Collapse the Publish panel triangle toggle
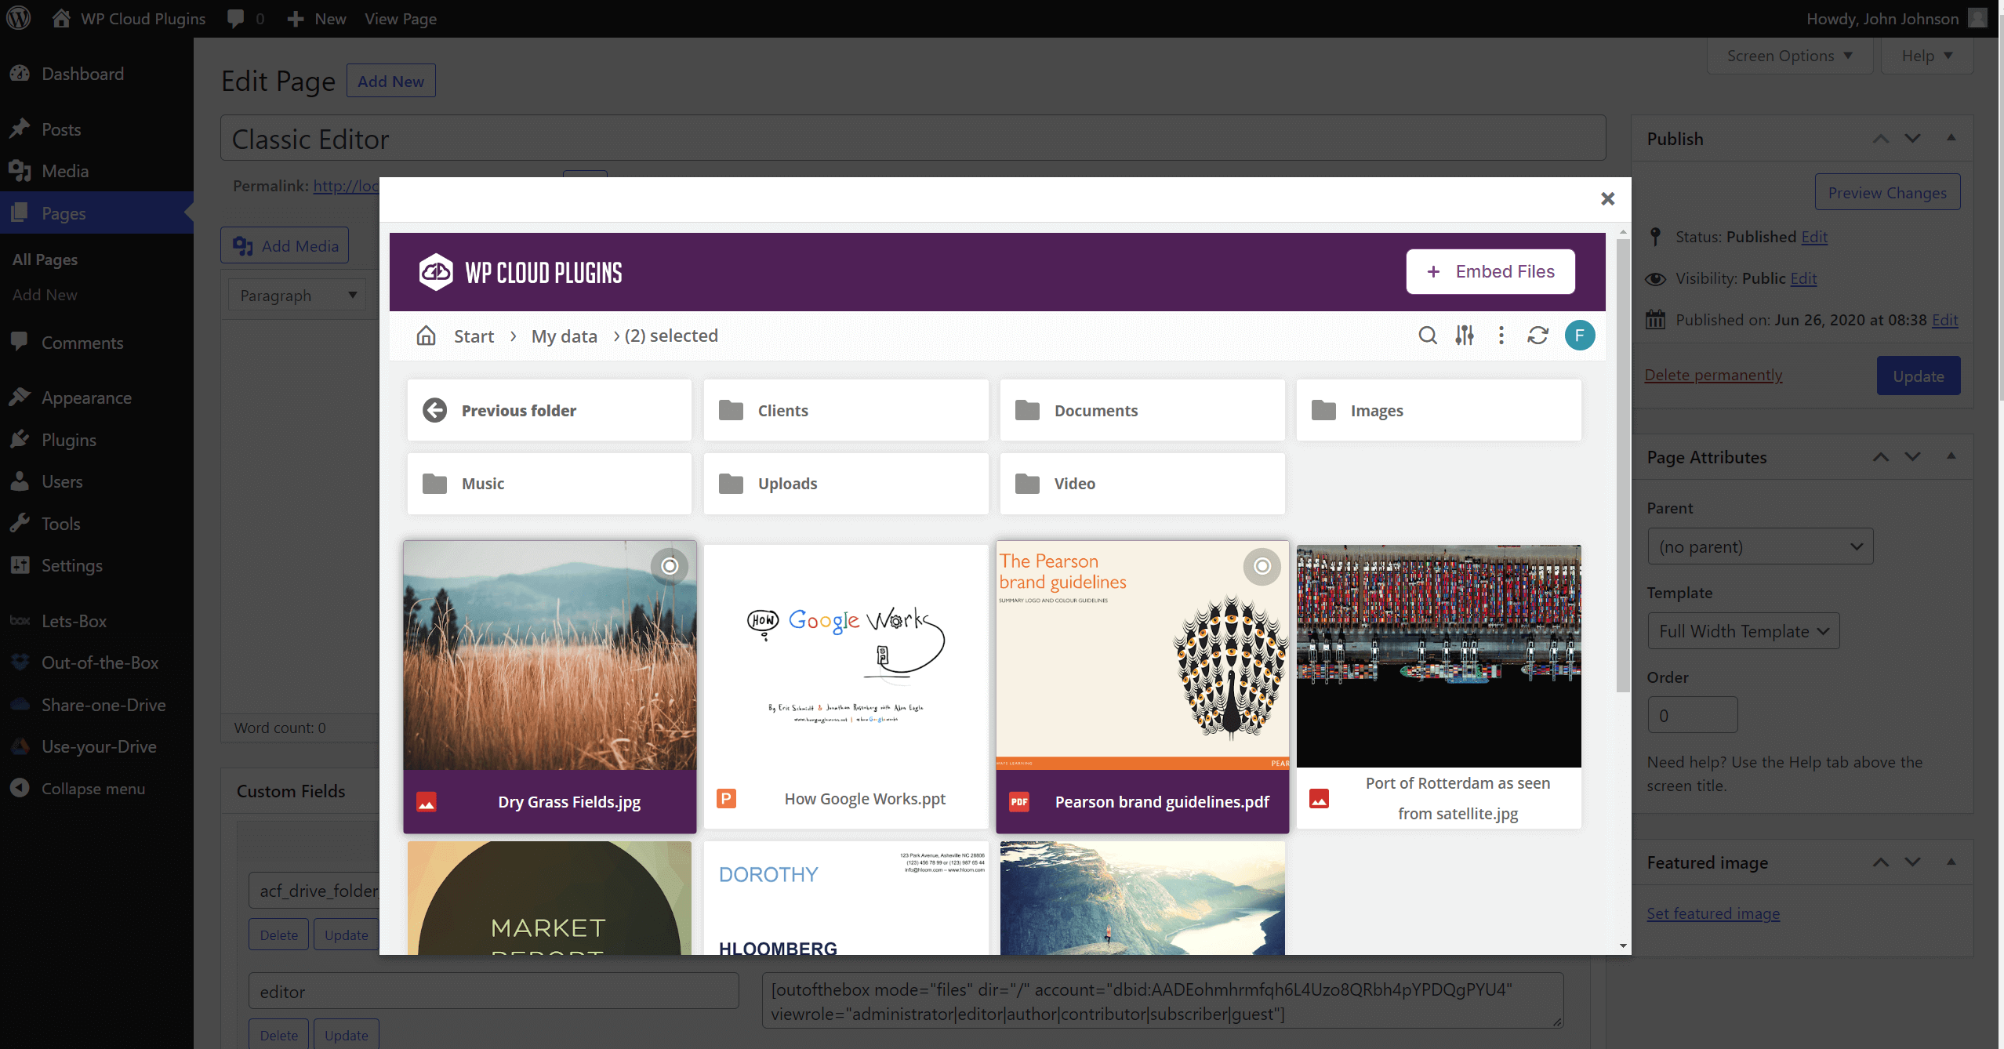The width and height of the screenshot is (2004, 1049). point(1951,138)
